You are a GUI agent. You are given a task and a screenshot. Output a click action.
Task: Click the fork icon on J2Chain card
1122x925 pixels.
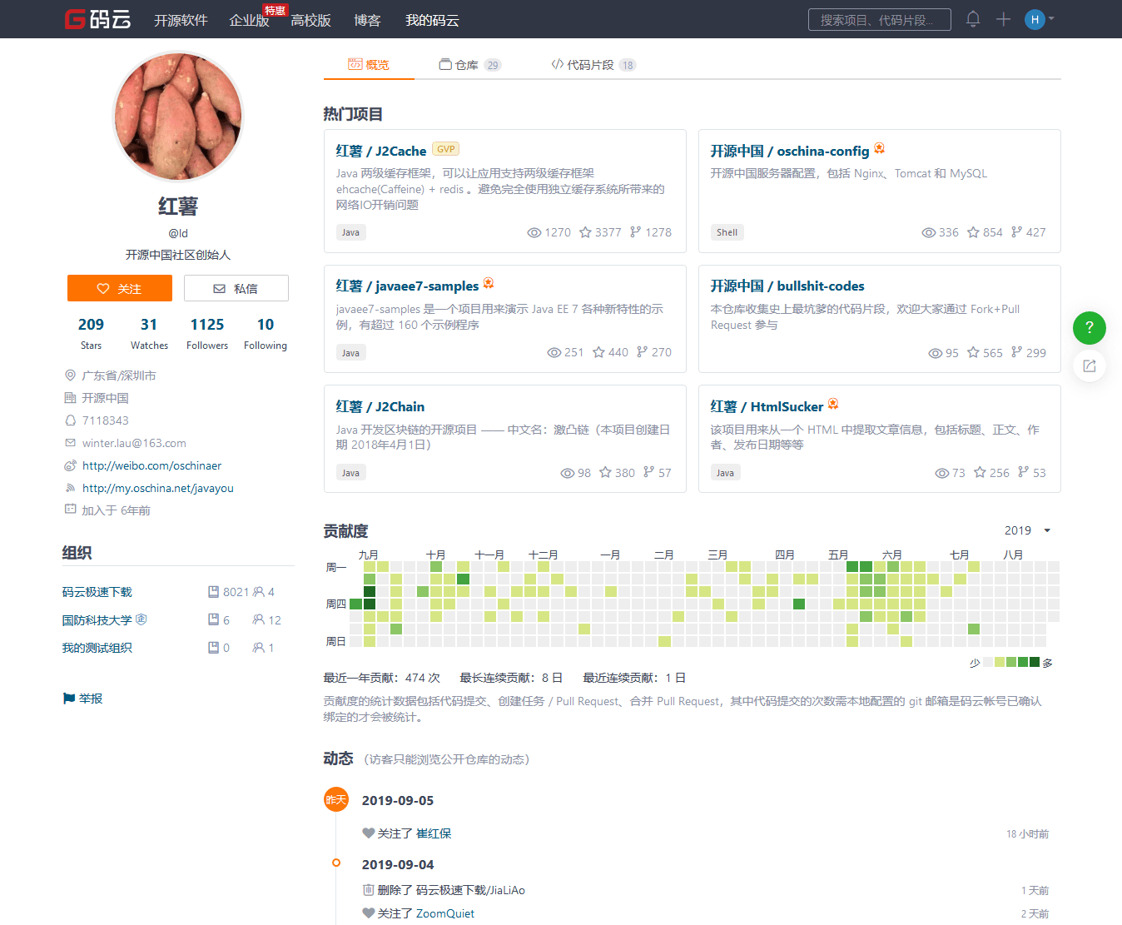click(648, 472)
